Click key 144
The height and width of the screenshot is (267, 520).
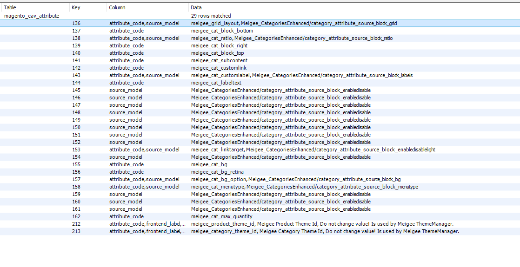click(x=76, y=83)
